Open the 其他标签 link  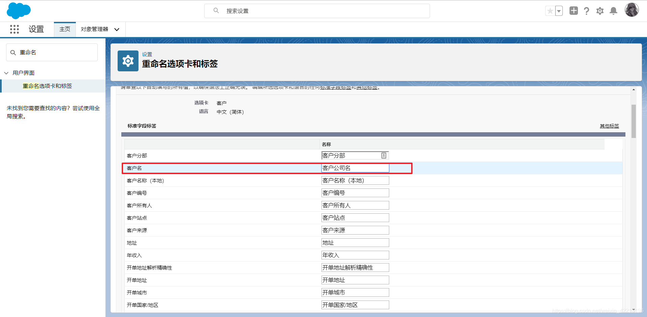(609, 126)
